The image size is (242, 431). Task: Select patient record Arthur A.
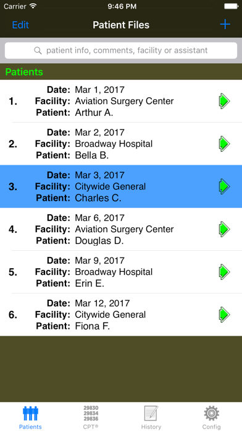click(121, 101)
